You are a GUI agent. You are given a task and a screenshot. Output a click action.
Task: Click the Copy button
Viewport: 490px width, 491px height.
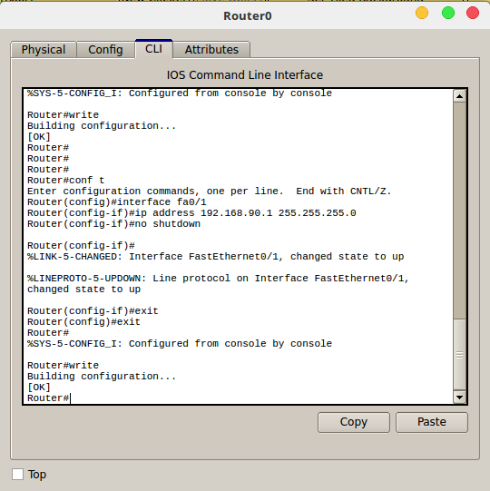(354, 422)
